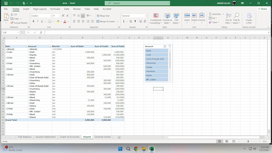The width and height of the screenshot is (272, 153).
Task: Open Fill dropdown in Editing group
Action: tap(213, 18)
